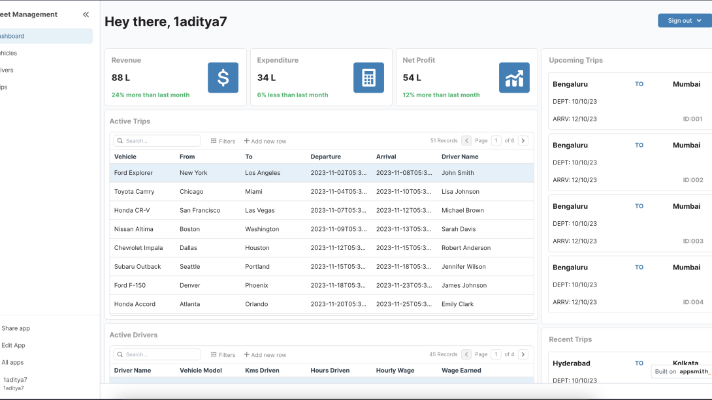Sort by Hourly Wage column header
Viewport: 712px width, 400px height.
coord(395,370)
